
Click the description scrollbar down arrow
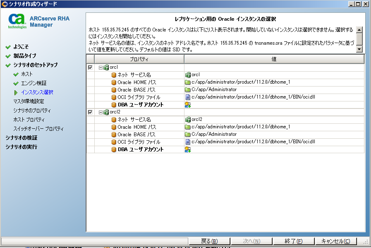click(x=359, y=49)
